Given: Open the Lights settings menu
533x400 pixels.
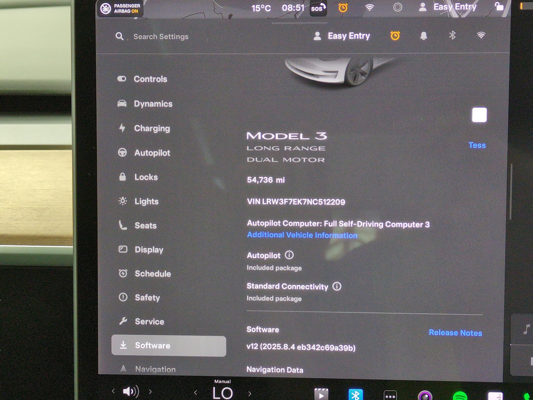Looking at the screenshot, I should click(138, 201).
